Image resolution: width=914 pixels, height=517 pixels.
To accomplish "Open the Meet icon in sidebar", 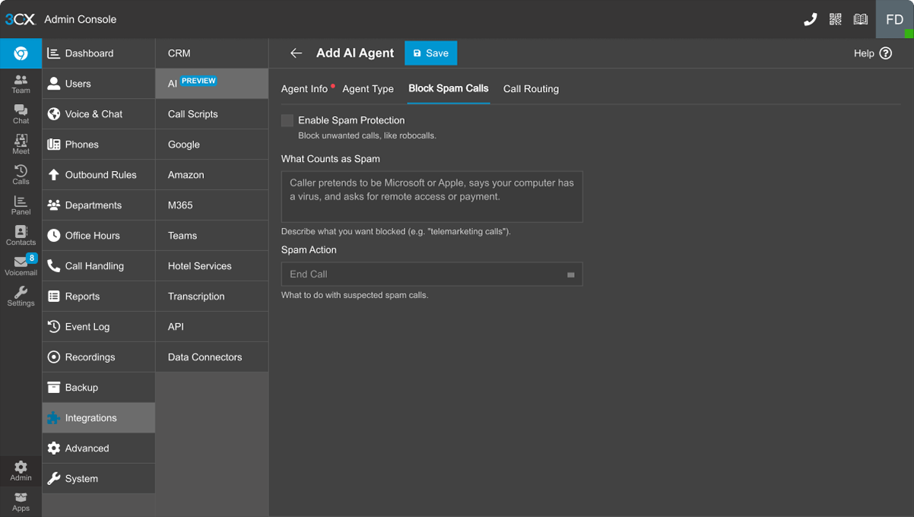I will pos(21,144).
